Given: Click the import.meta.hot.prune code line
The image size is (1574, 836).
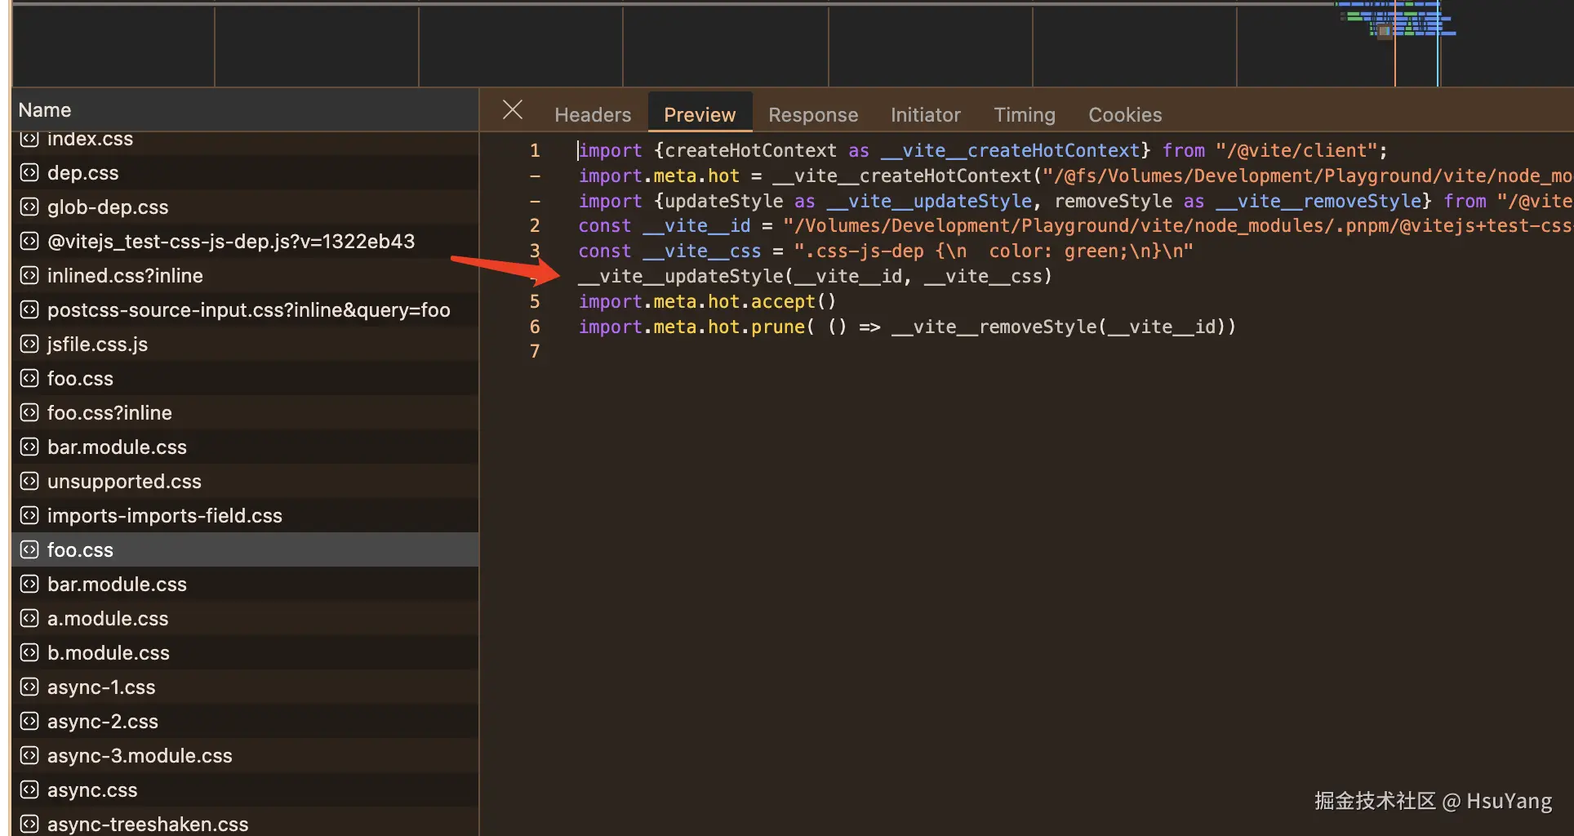Looking at the screenshot, I should pyautogui.click(x=907, y=327).
